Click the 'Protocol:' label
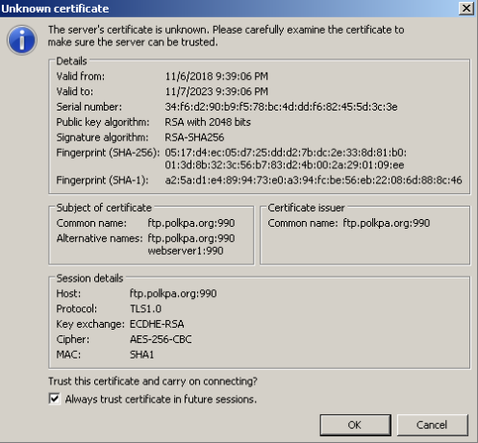The width and height of the screenshot is (478, 443). [77, 308]
